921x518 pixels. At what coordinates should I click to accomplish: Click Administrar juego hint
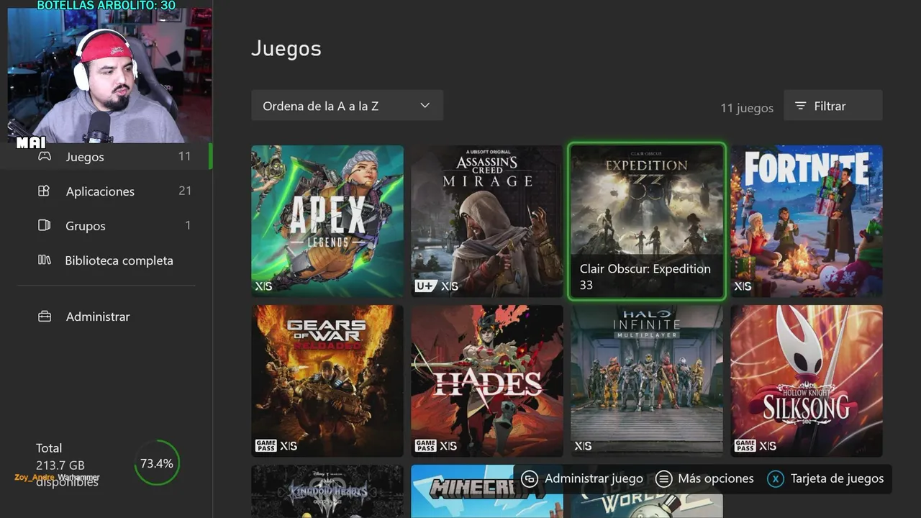point(582,478)
